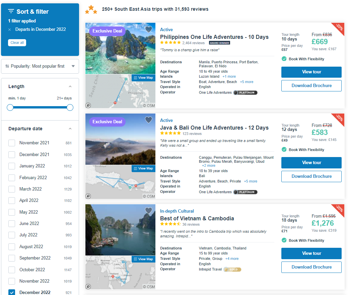
Task: Open the Philippines lagoon tour photo
Action: point(120,48)
